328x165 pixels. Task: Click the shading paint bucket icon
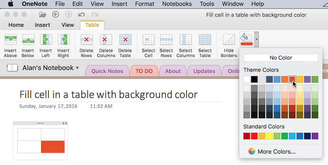click(247, 39)
